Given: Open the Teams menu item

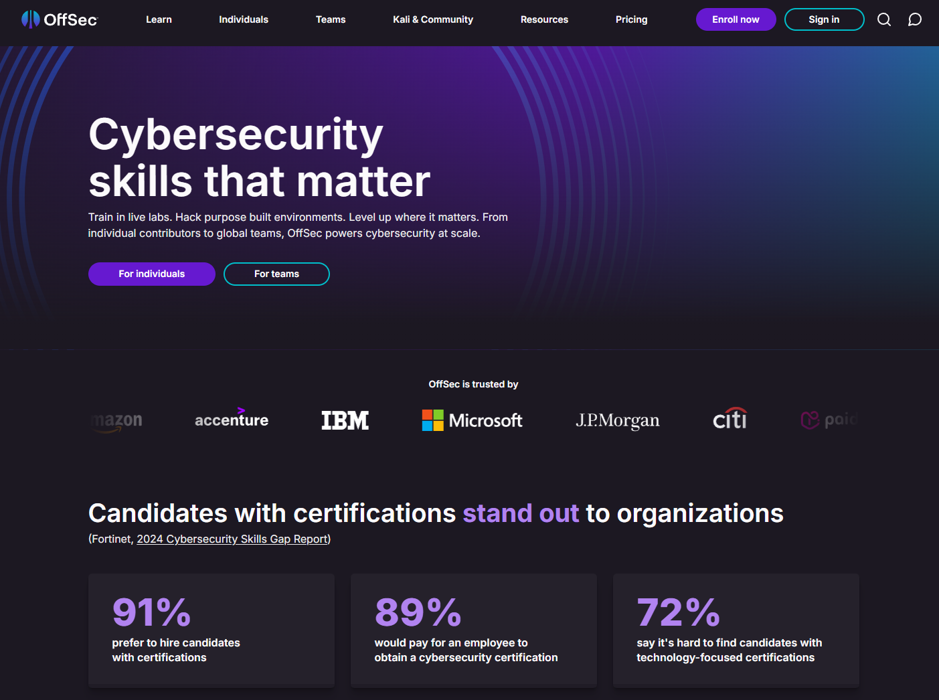Looking at the screenshot, I should pos(331,19).
